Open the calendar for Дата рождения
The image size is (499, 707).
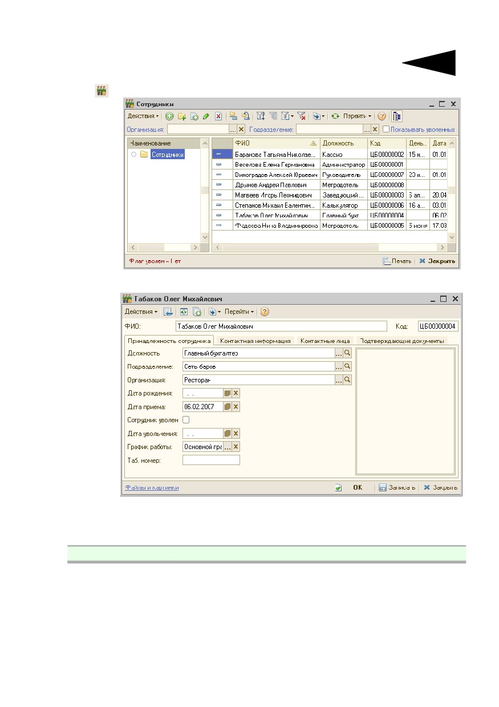[x=227, y=393]
